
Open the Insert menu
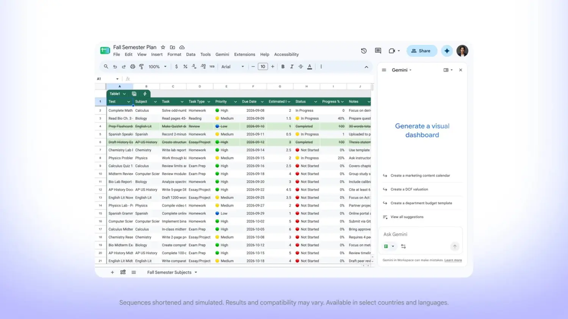coord(157,55)
